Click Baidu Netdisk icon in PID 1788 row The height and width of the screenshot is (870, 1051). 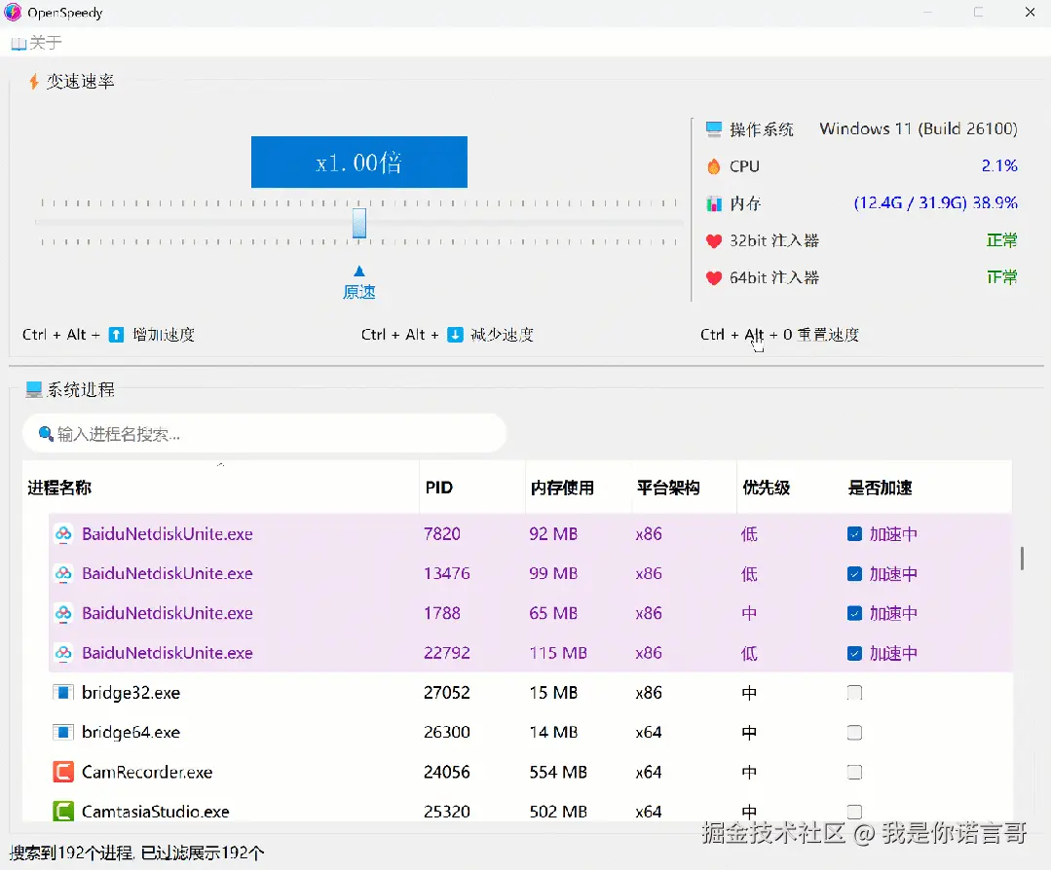click(63, 613)
